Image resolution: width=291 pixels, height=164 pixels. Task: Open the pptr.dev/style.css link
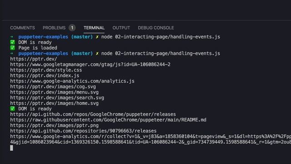click(x=46, y=70)
